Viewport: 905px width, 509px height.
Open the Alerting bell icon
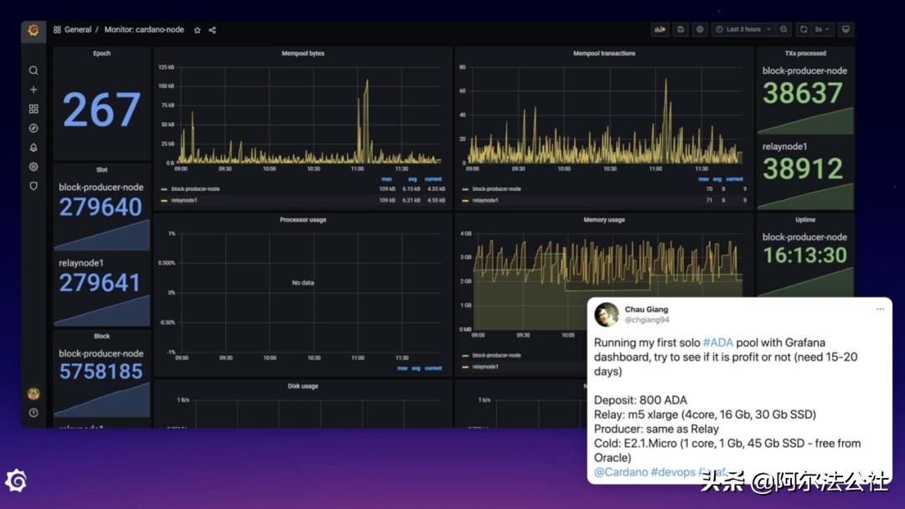34,147
